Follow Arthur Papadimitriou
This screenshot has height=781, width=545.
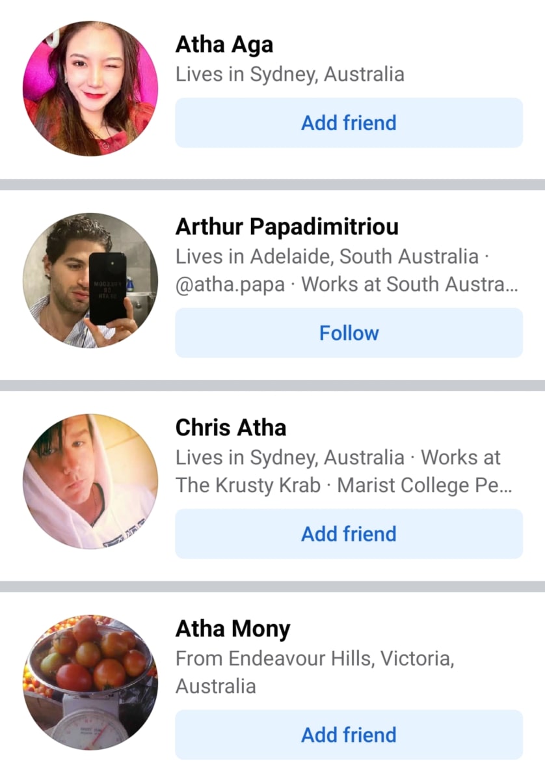point(349,333)
